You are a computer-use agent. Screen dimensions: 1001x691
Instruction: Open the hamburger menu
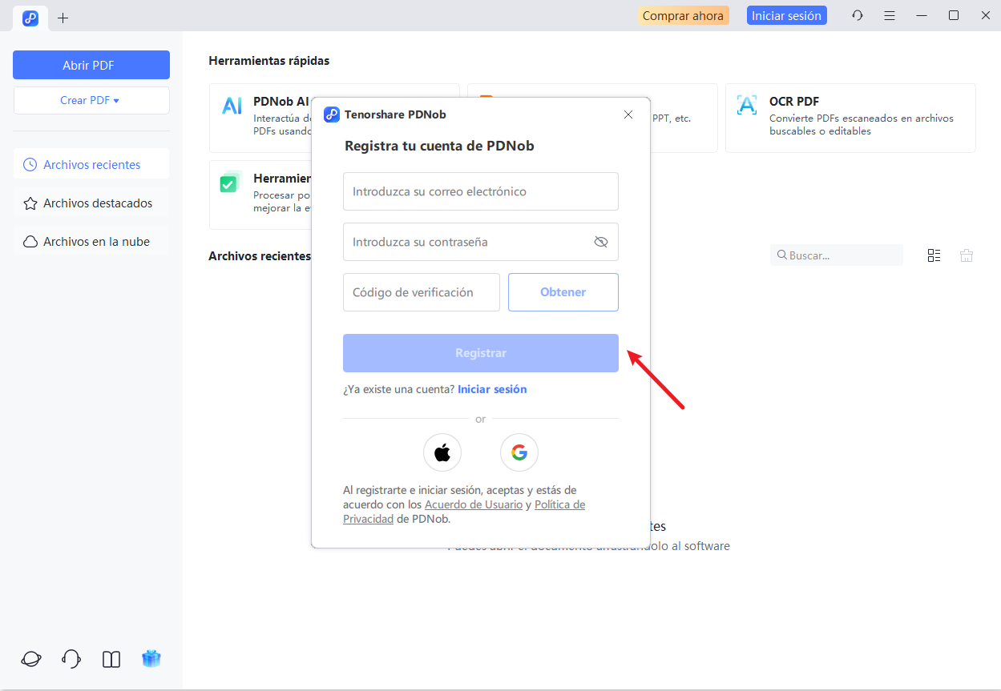tap(890, 15)
